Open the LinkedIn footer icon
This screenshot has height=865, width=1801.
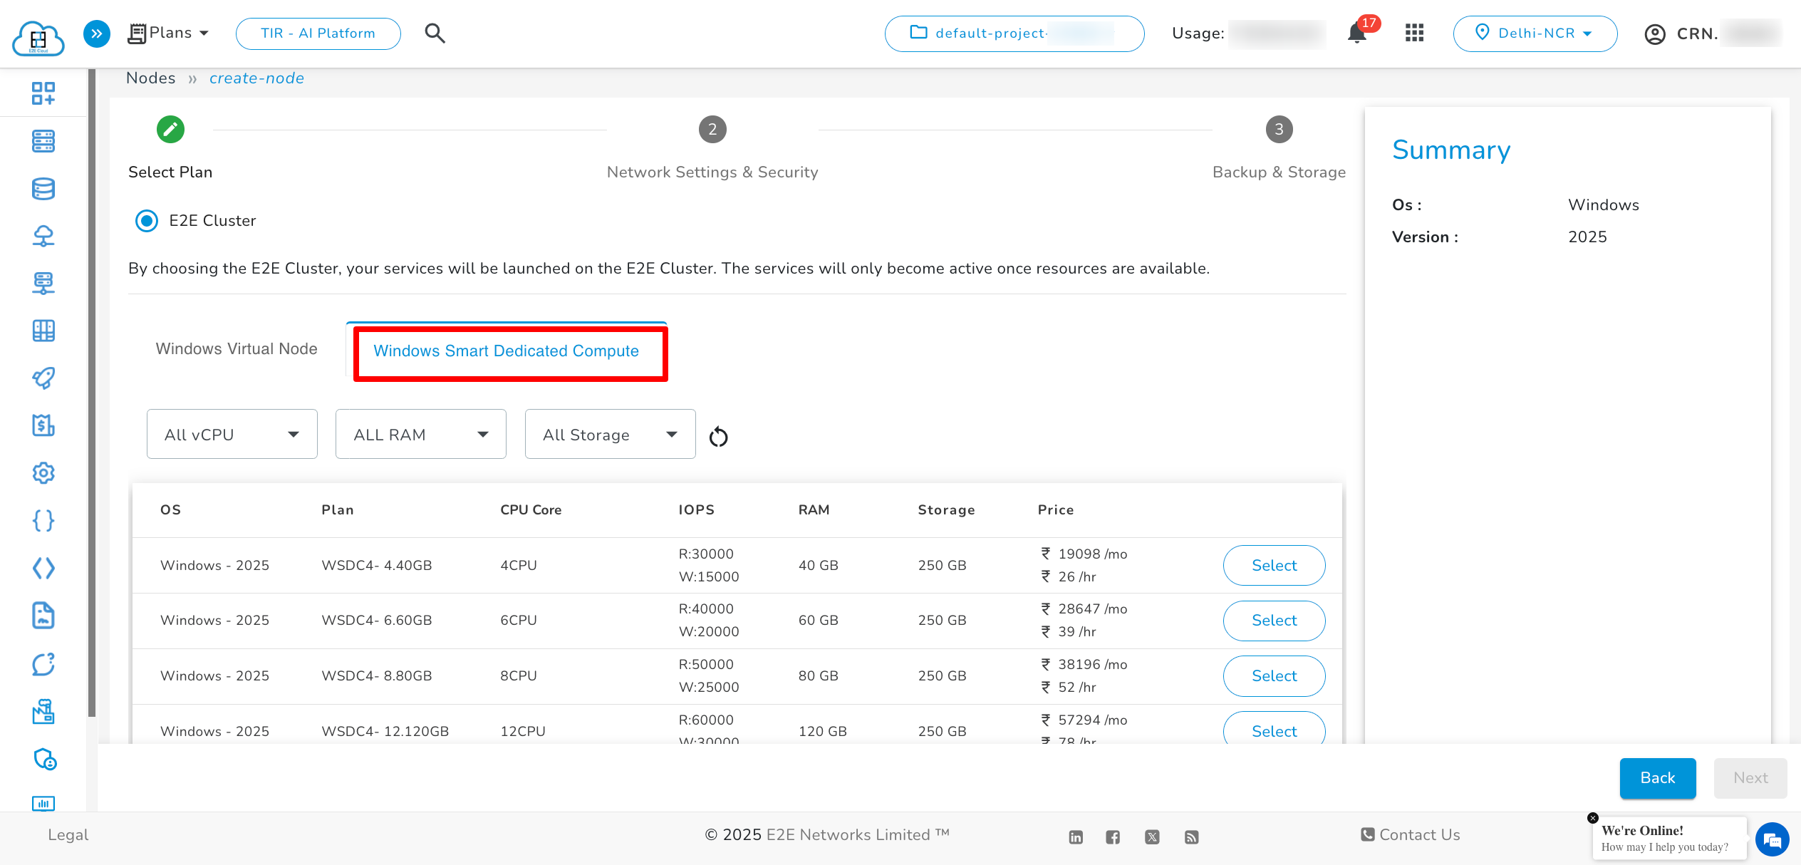tap(1076, 837)
